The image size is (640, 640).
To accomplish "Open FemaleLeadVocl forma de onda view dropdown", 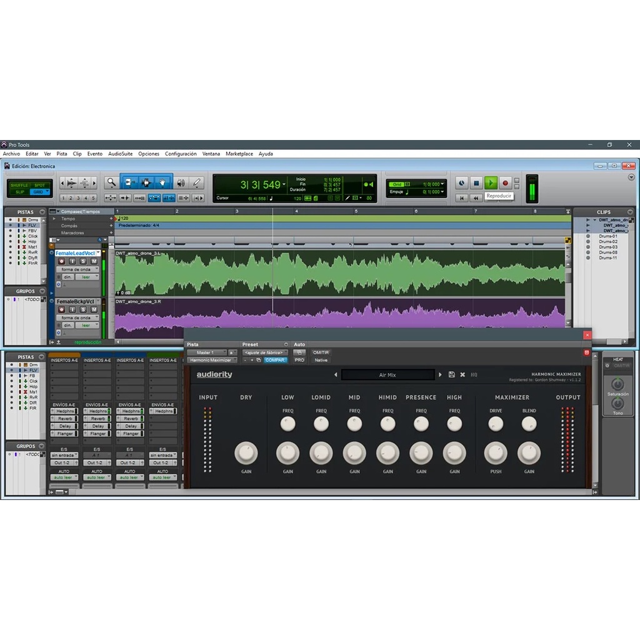I will [77, 269].
